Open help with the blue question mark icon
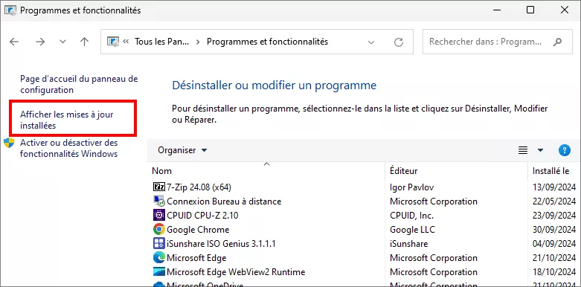The width and height of the screenshot is (581, 287). [564, 150]
